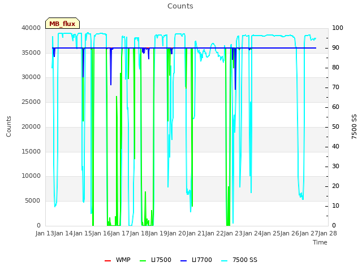
Task: Click the Jan 13 date tick
Action: [45, 233]
